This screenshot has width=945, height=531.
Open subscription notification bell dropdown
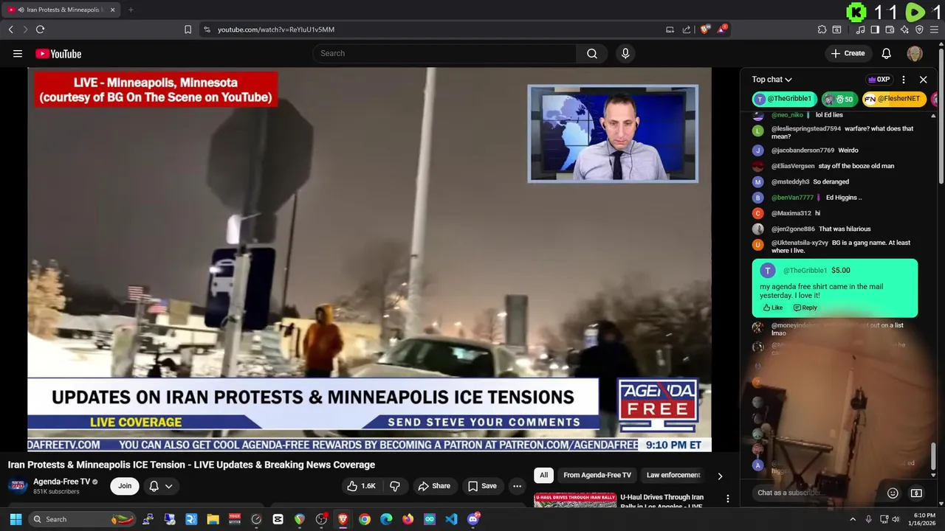tap(161, 486)
